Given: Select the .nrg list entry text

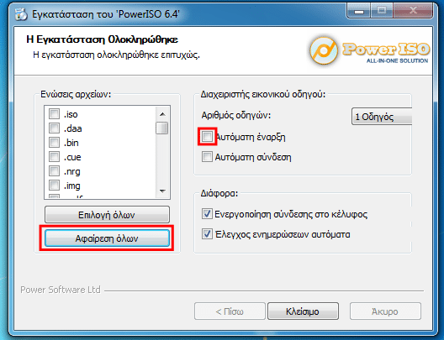Looking at the screenshot, I should 72,171.
